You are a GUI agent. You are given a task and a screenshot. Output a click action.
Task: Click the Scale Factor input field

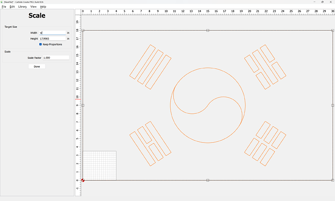(x=55, y=57)
